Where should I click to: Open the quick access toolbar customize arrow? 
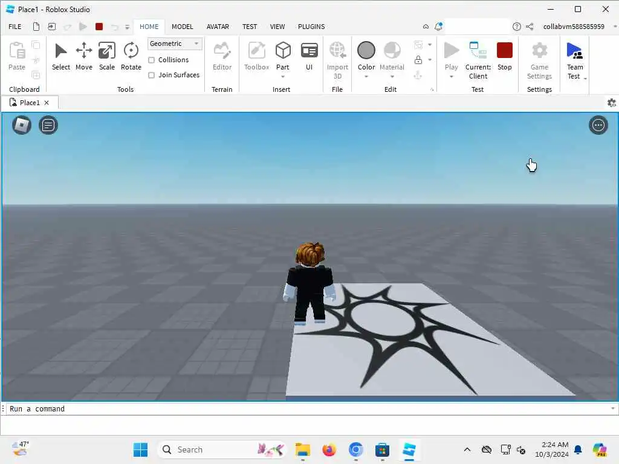[x=127, y=27]
